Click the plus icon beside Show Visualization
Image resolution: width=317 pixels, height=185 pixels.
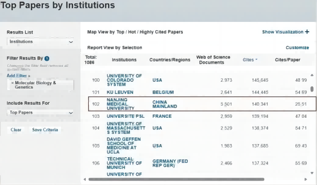307,32
